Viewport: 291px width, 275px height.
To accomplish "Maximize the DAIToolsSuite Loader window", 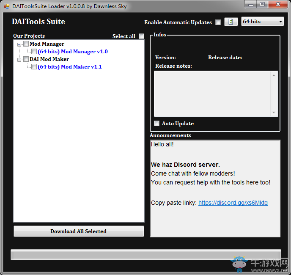I will click(x=262, y=5).
